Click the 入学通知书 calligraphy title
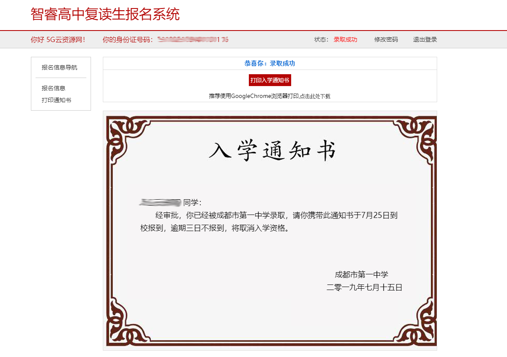This screenshot has height=357, width=507. point(272,151)
